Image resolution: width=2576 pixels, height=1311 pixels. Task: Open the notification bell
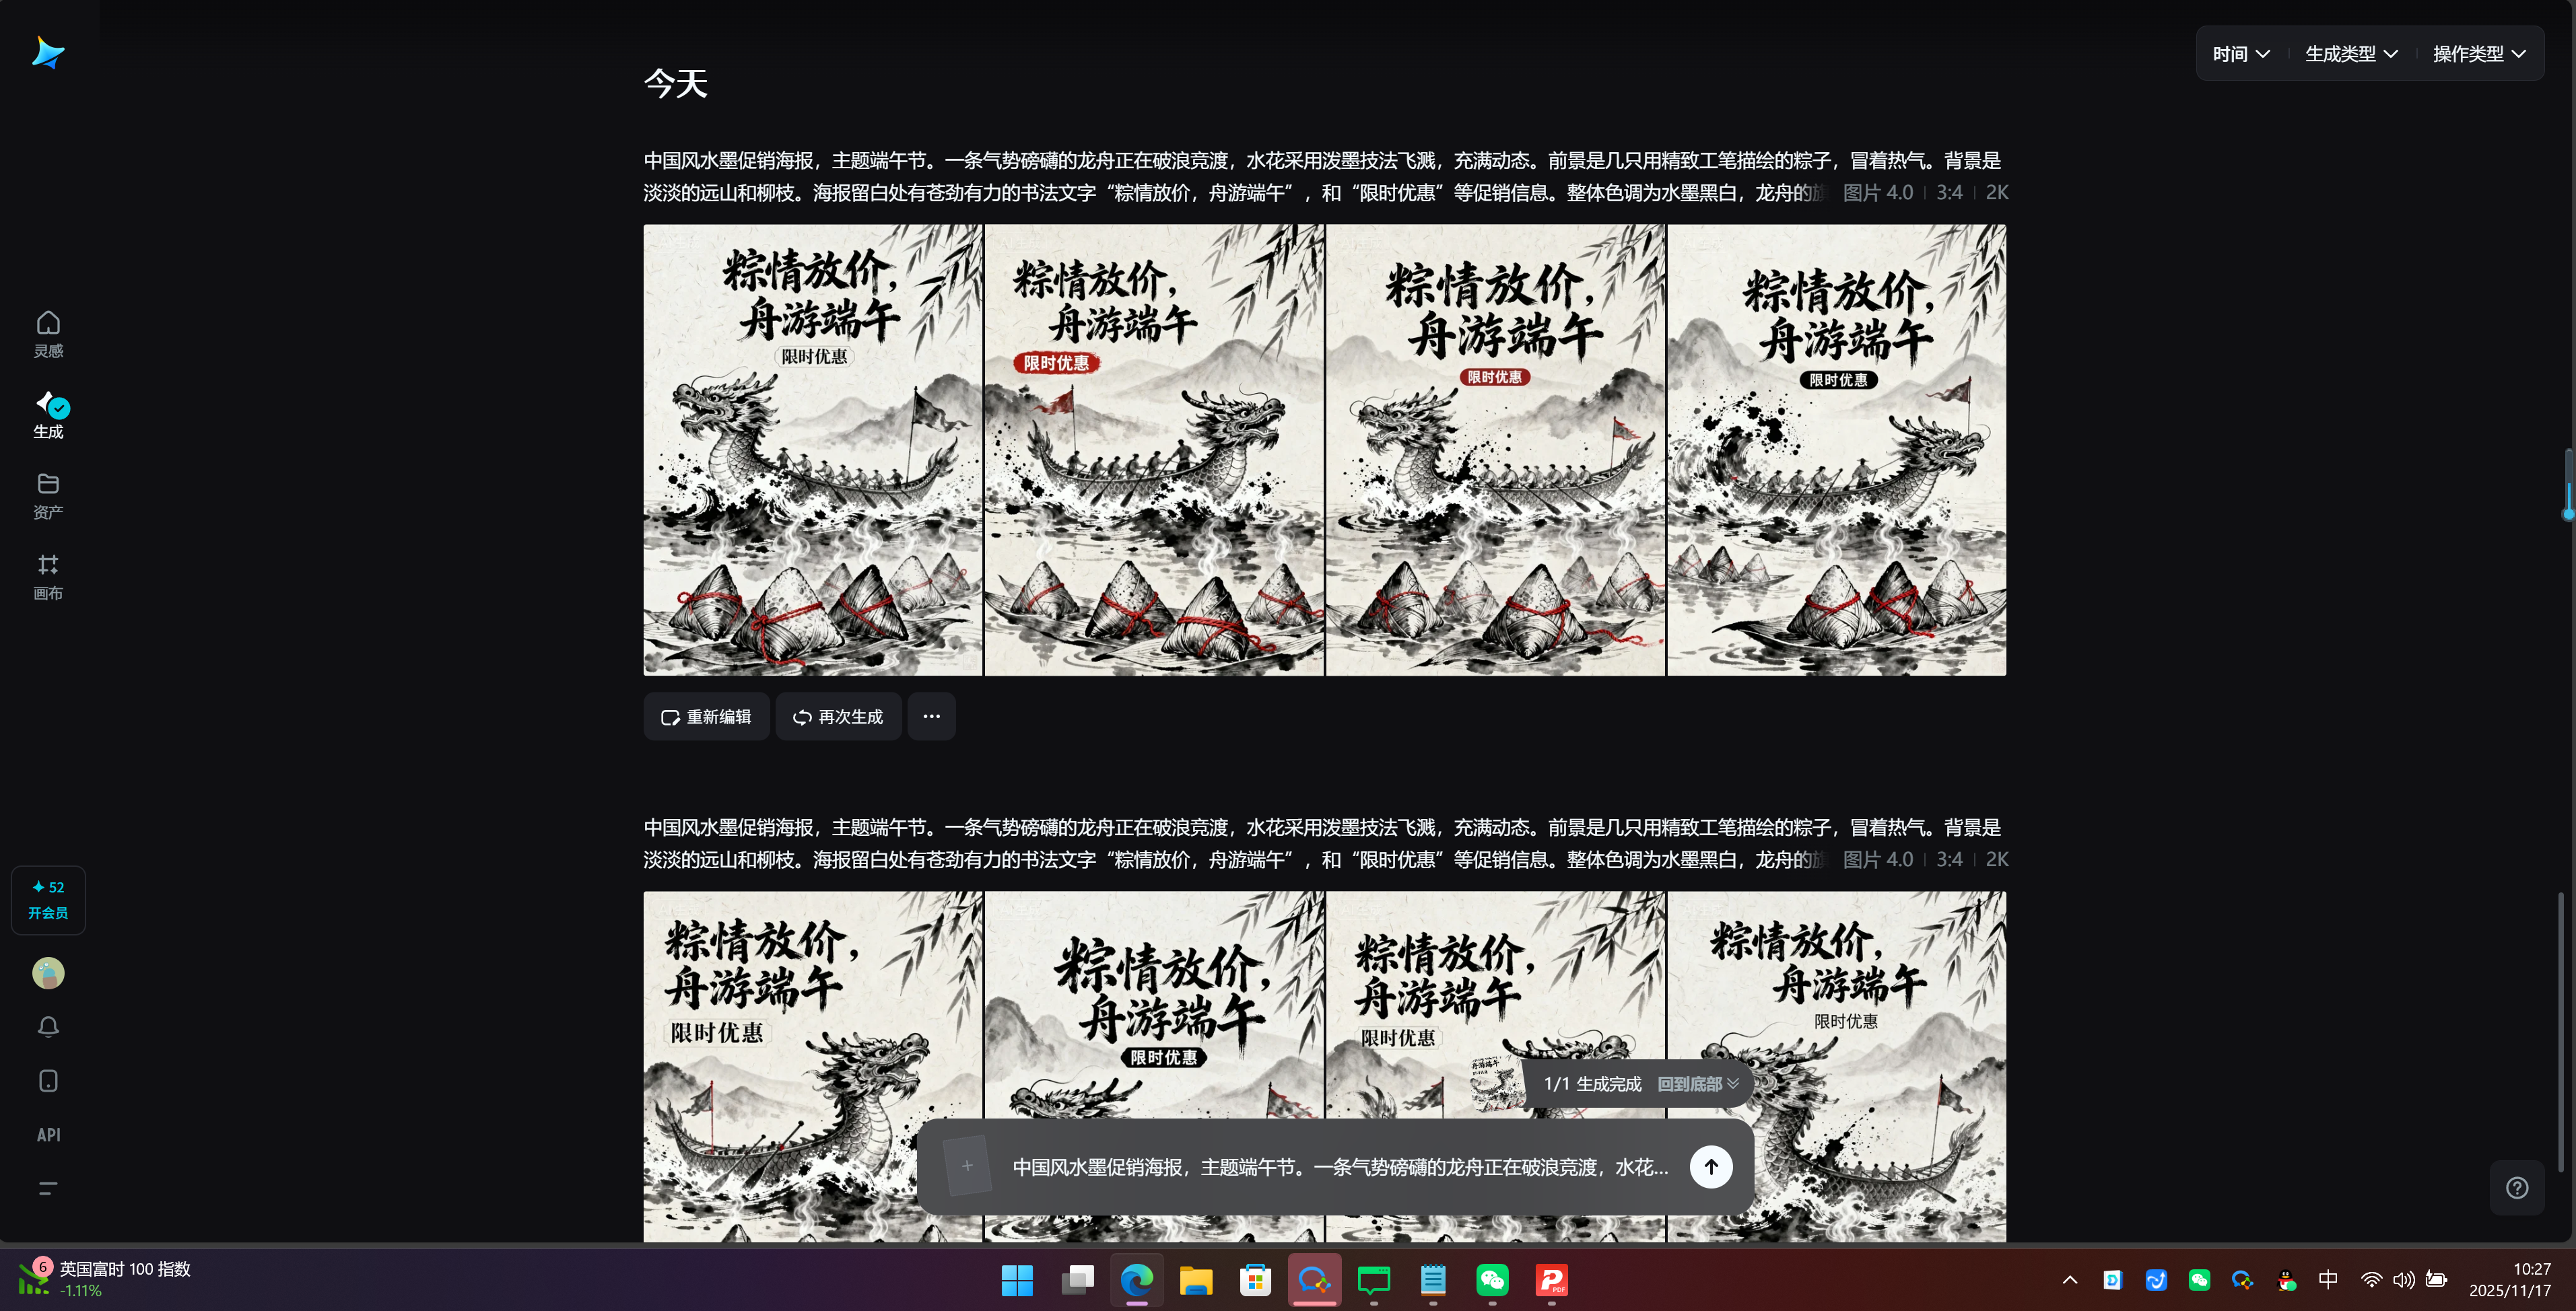(x=48, y=1026)
